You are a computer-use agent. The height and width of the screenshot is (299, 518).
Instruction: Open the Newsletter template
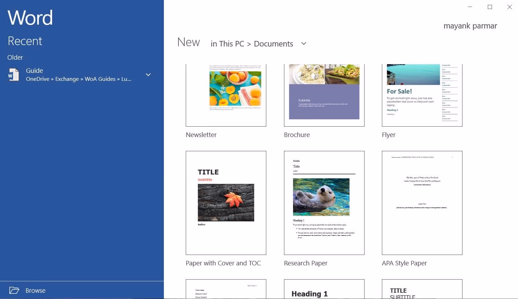click(226, 94)
